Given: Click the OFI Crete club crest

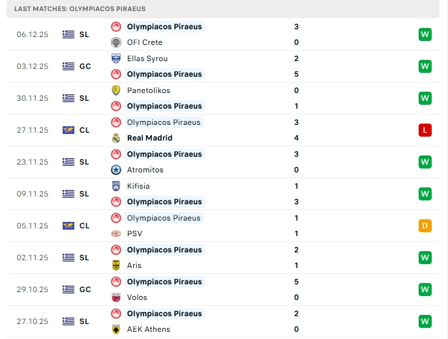Looking at the screenshot, I should click(116, 42).
